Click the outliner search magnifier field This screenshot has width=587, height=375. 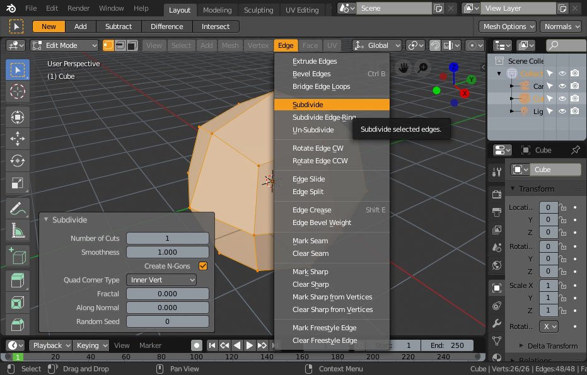tap(566, 45)
